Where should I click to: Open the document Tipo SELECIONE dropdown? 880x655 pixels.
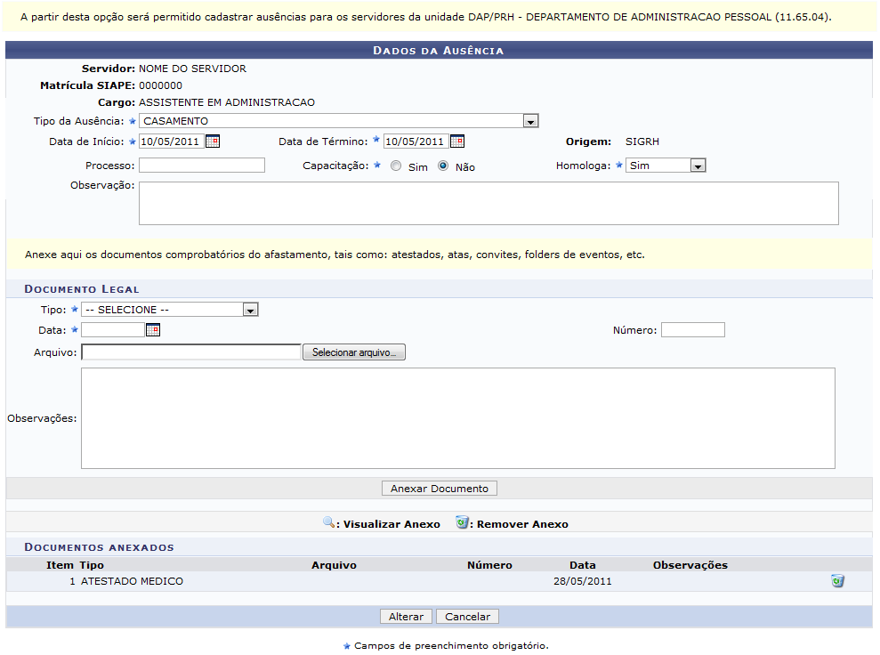point(251,310)
